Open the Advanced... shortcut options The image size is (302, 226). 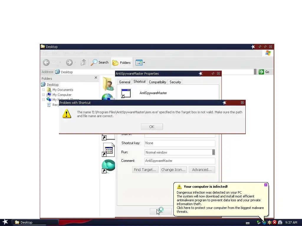tap(202, 170)
